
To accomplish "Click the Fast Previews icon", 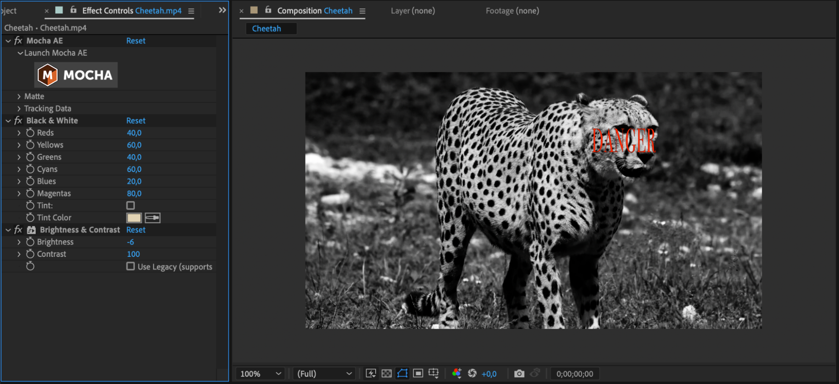I will [x=371, y=374].
